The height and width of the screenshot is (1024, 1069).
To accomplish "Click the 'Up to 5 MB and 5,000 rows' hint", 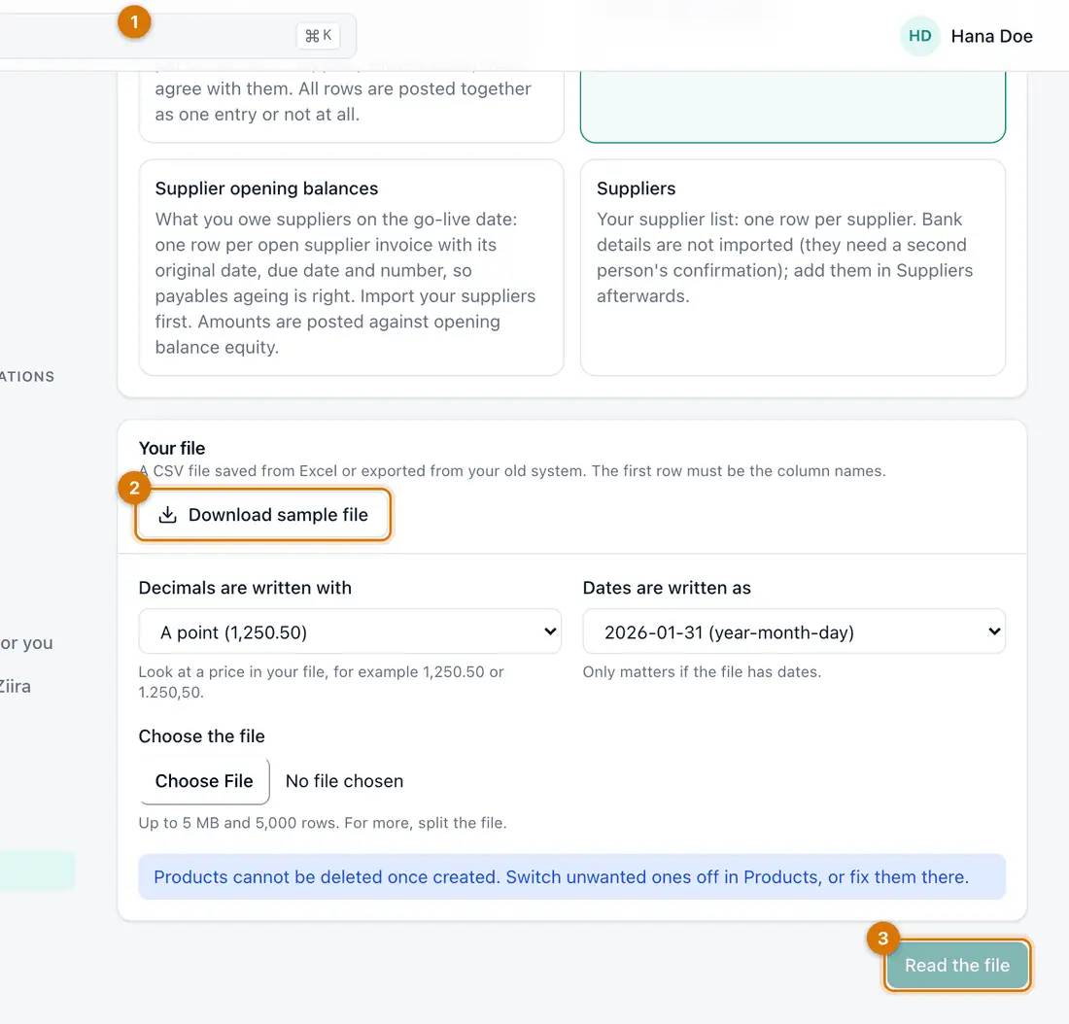I will pyautogui.click(x=323, y=823).
